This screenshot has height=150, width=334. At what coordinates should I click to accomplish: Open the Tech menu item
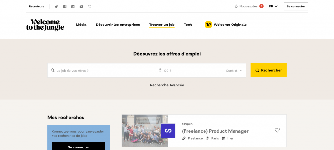188,25
